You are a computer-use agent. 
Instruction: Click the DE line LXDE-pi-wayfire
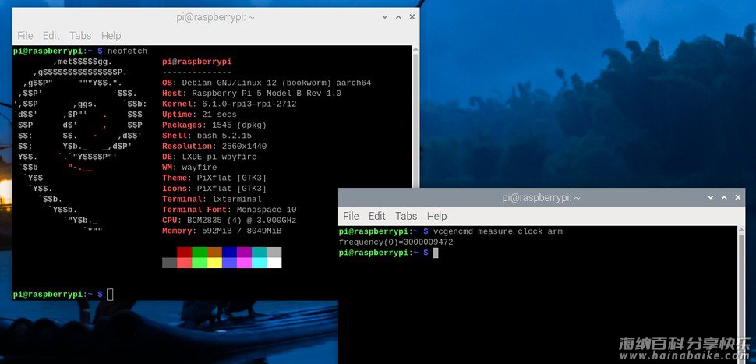(209, 157)
